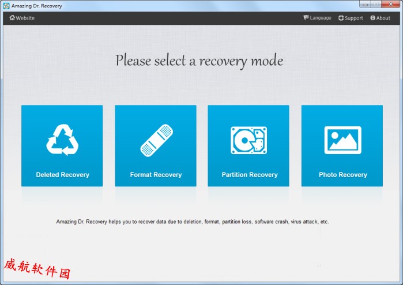Click the flag icon beside Language
The image size is (403, 285).
pos(306,17)
